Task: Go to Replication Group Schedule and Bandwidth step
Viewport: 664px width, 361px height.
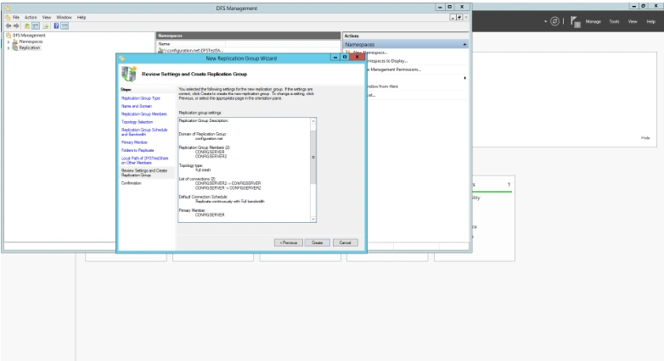Action: click(144, 132)
